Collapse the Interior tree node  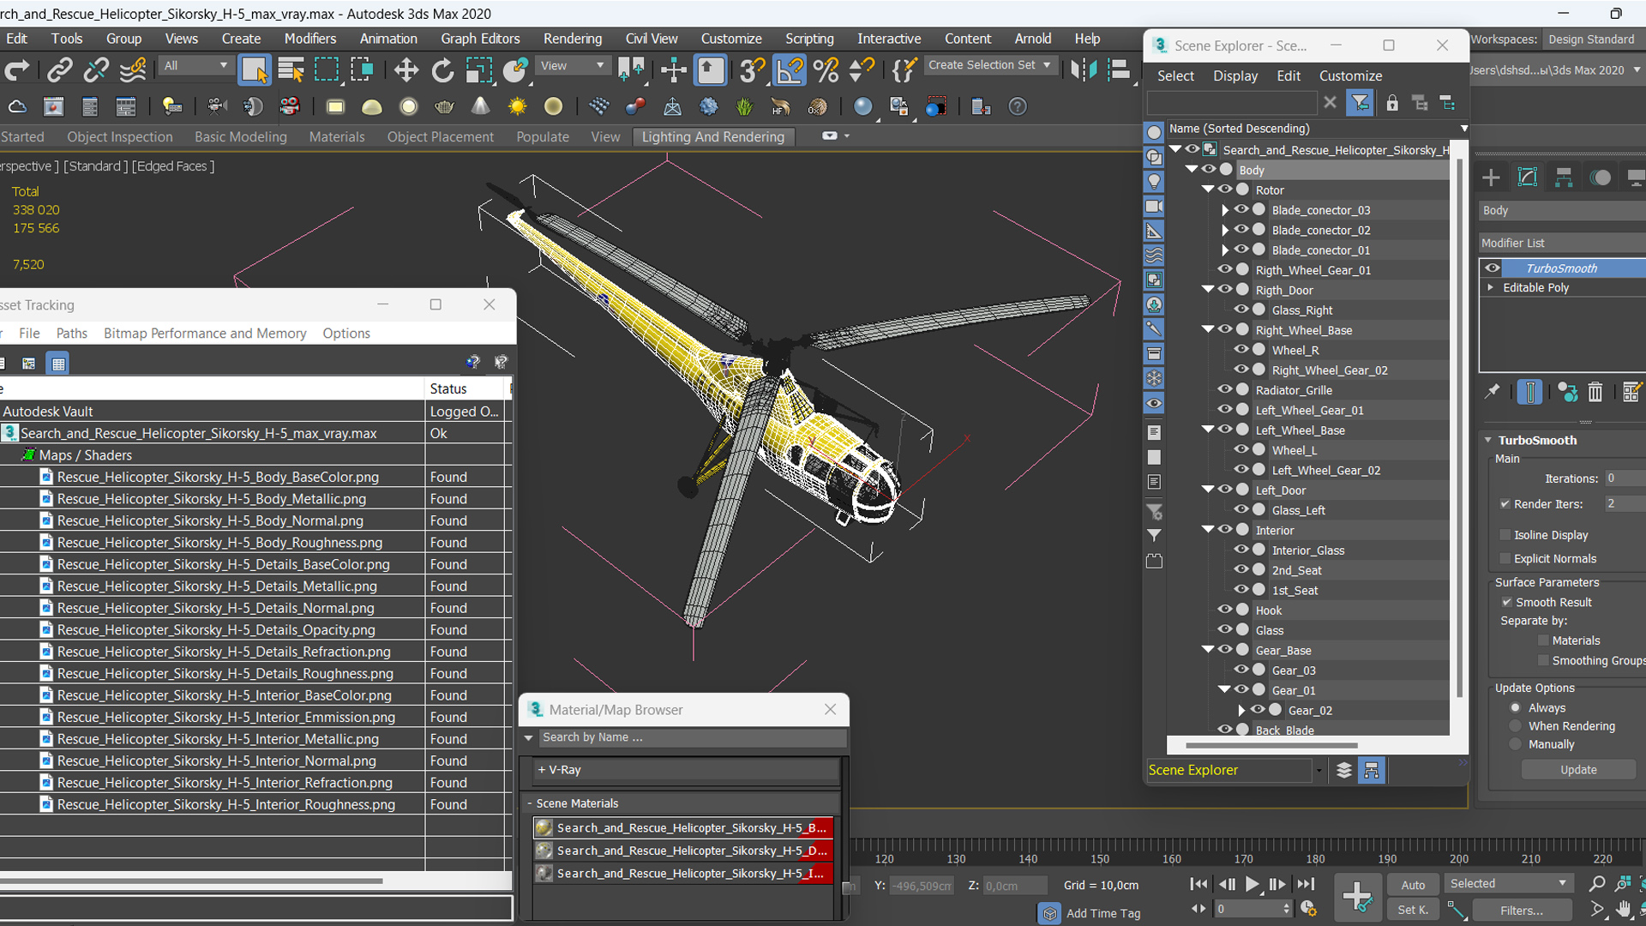[x=1208, y=530]
